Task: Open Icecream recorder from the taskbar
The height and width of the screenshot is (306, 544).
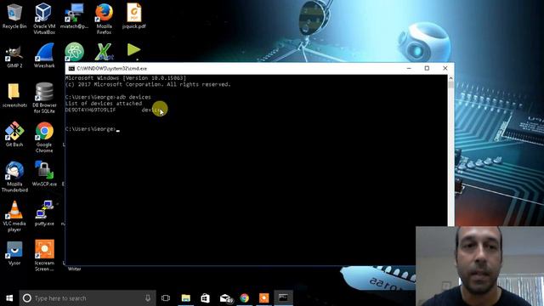Action: (x=264, y=298)
